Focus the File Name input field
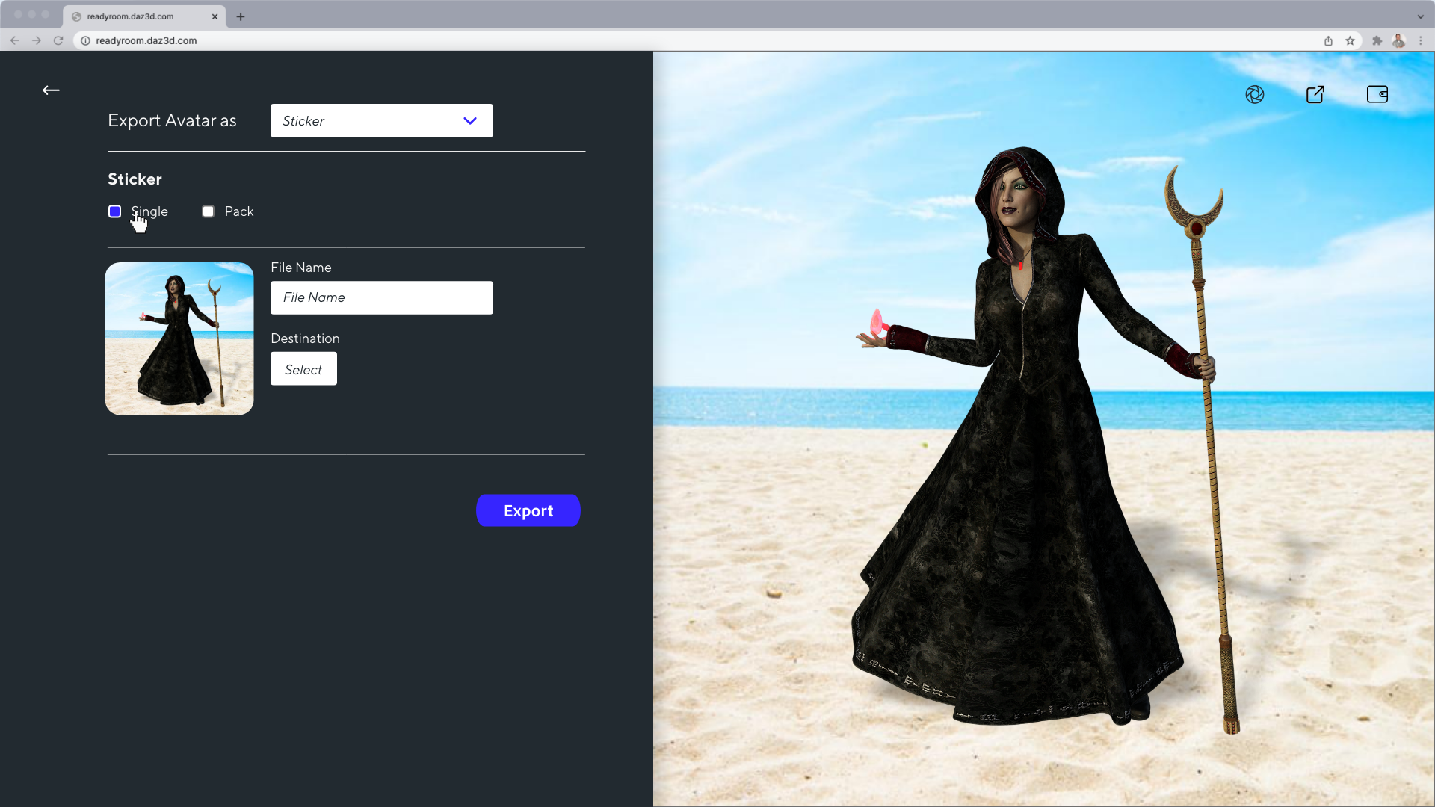The width and height of the screenshot is (1435, 807). (382, 297)
